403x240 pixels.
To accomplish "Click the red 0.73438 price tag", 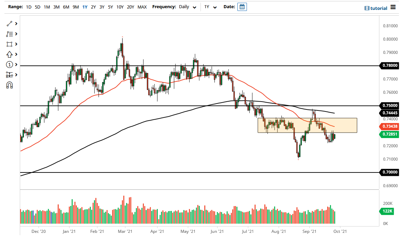I will (x=389, y=126).
